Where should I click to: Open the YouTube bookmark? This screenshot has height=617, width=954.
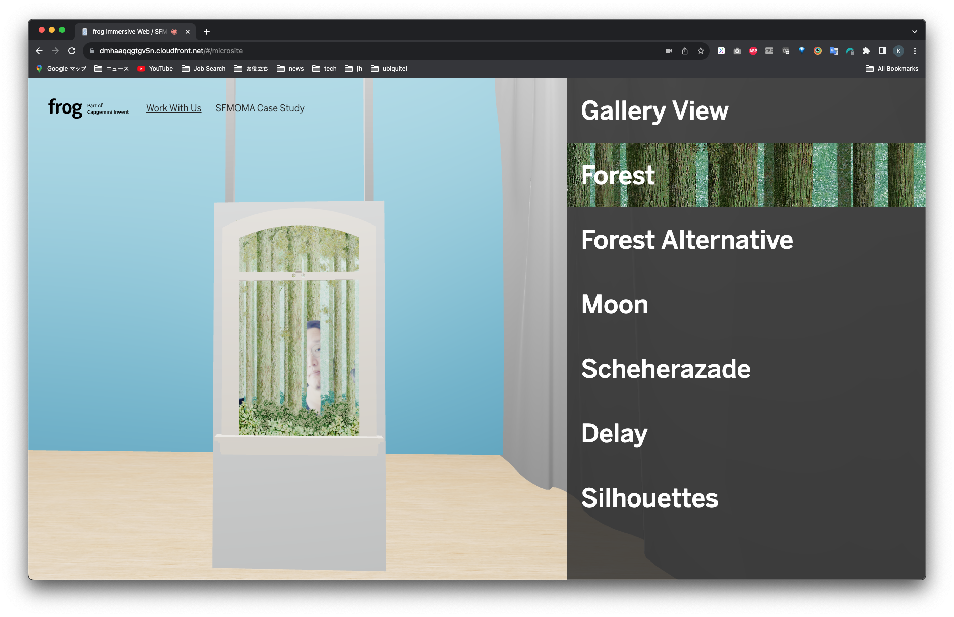tap(155, 69)
